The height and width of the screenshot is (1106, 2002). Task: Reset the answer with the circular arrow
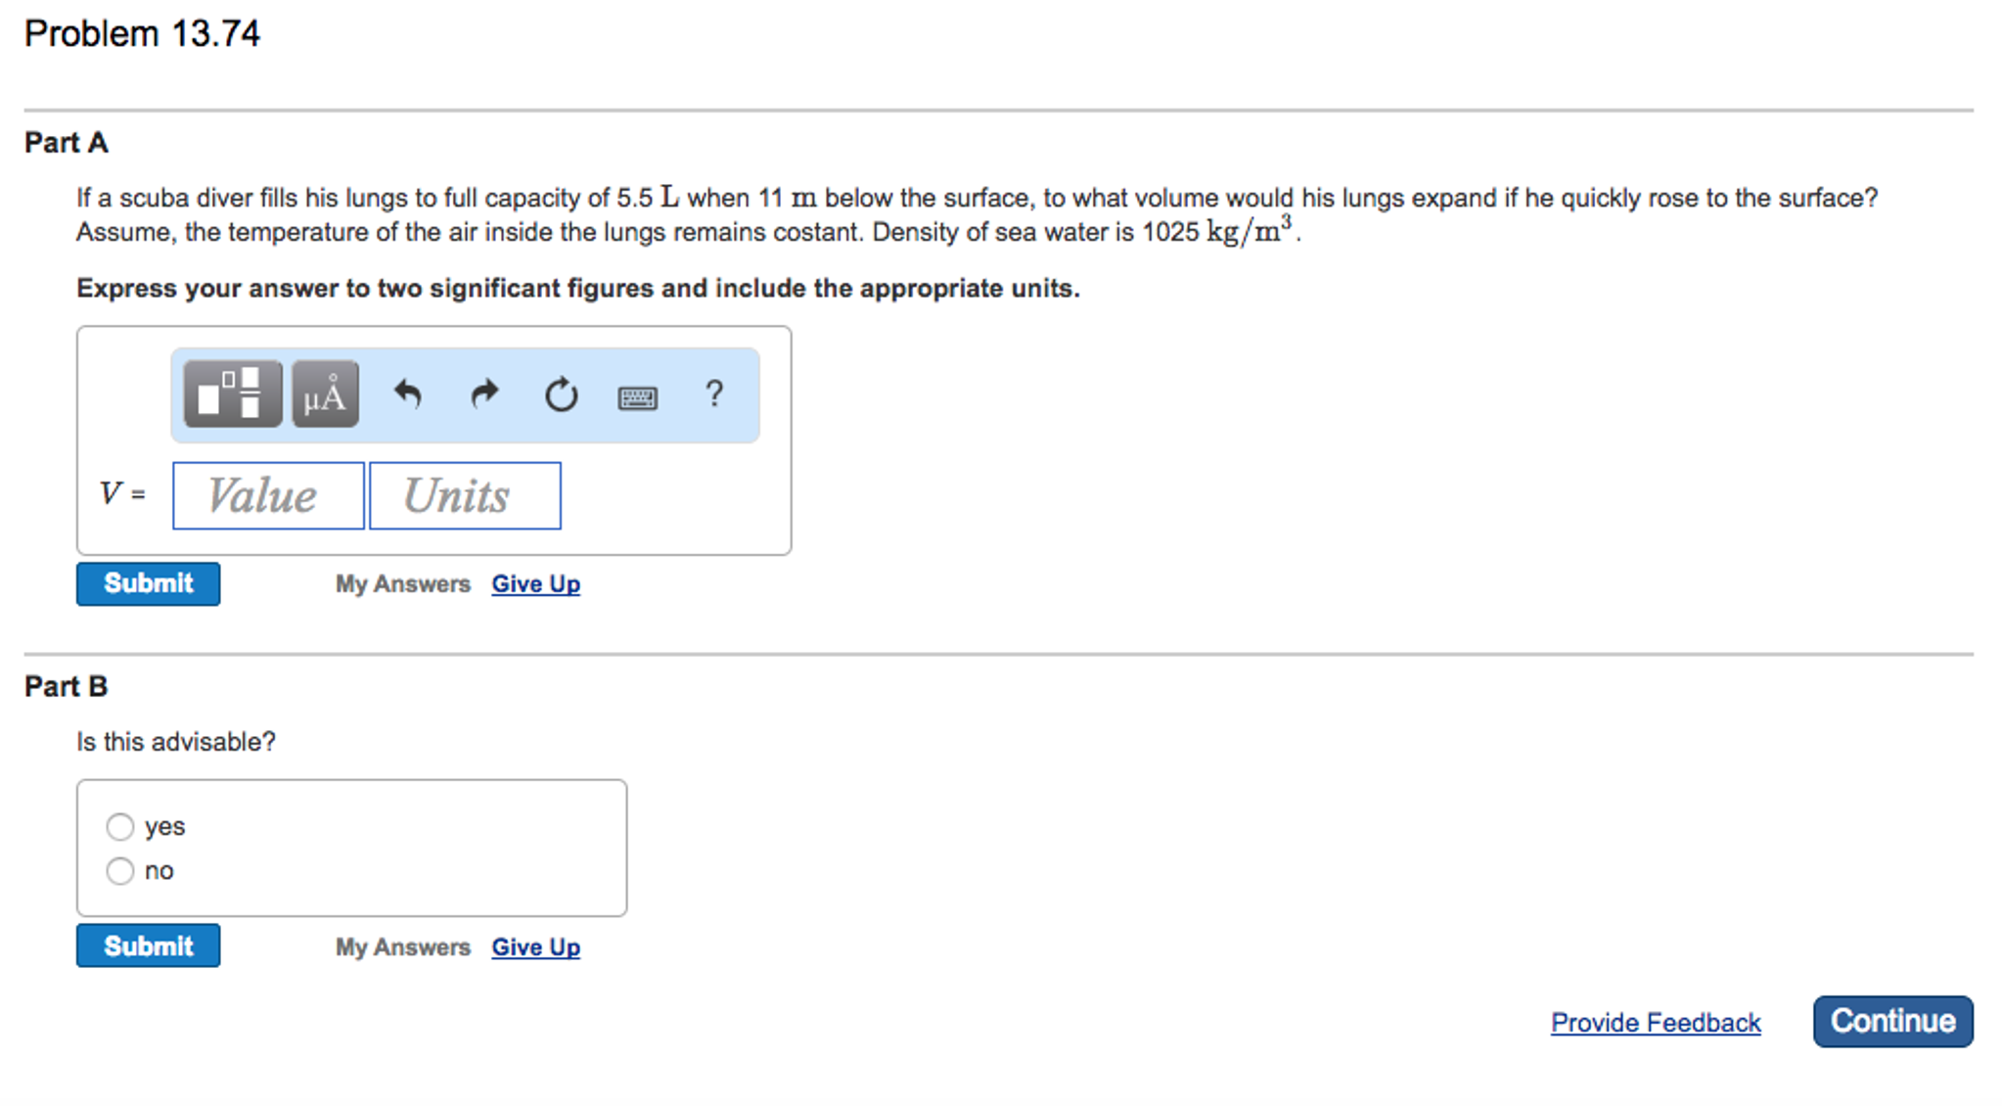coord(561,394)
